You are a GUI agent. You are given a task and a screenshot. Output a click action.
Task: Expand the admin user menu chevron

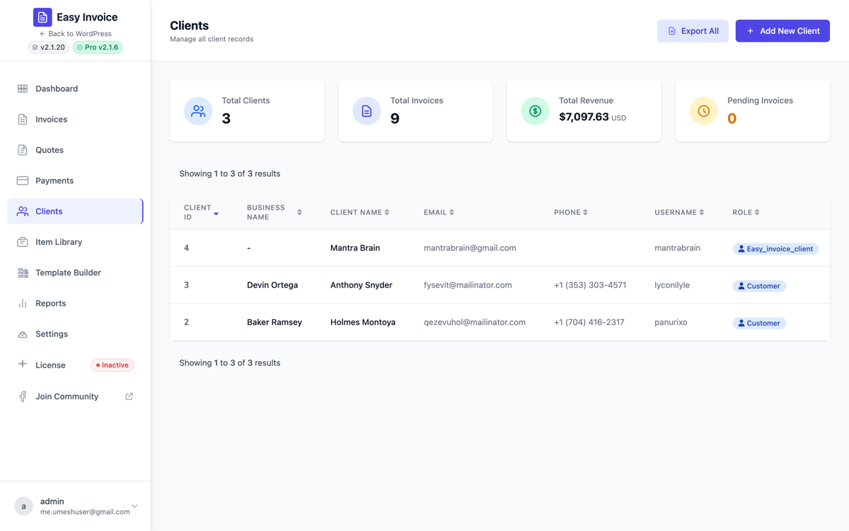(134, 506)
